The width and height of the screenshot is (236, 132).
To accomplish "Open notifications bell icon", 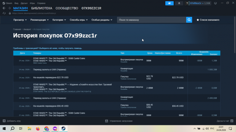I will tap(179, 3).
